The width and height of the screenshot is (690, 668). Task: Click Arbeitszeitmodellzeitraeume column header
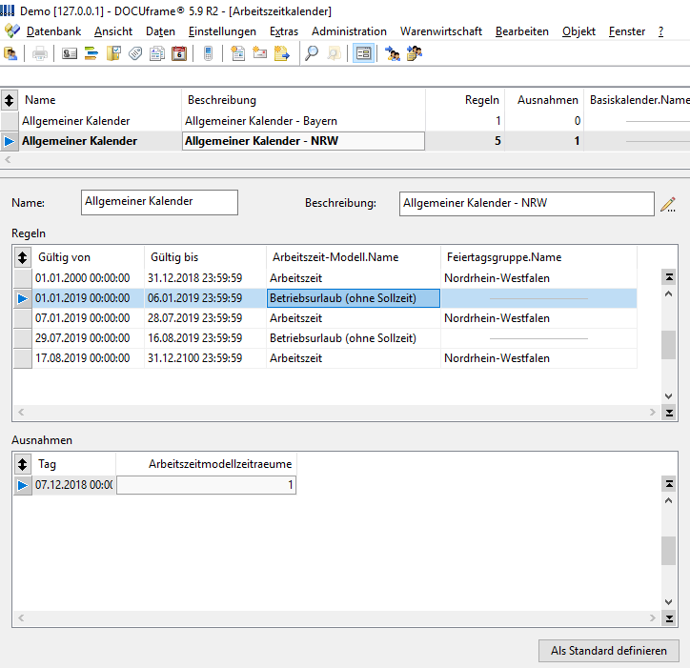coord(207,464)
